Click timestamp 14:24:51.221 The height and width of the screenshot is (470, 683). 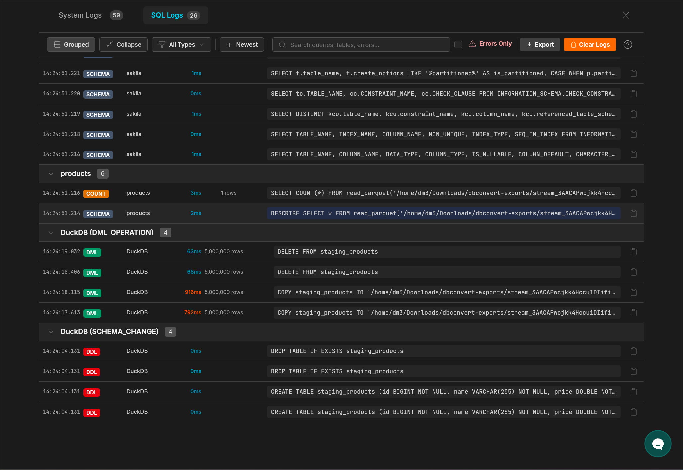(x=61, y=73)
